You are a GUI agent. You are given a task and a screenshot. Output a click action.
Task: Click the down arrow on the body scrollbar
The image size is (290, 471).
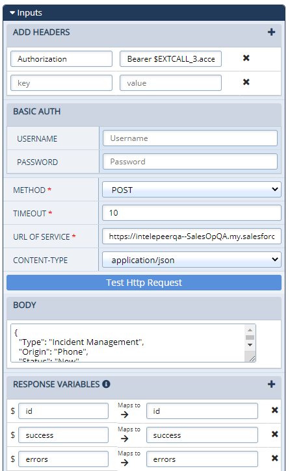[250, 345]
